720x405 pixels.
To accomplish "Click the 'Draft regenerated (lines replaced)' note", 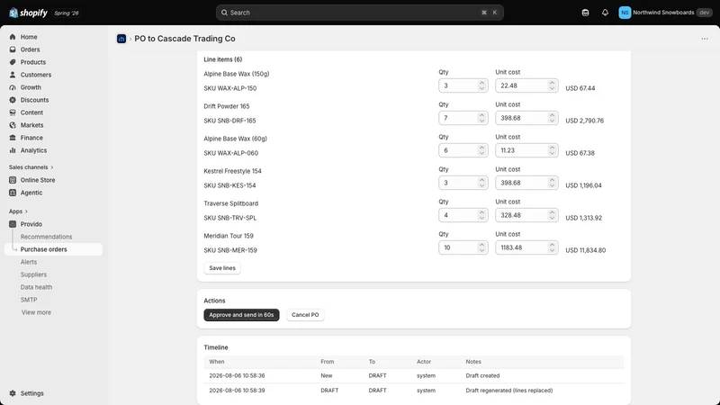I will [x=509, y=391].
